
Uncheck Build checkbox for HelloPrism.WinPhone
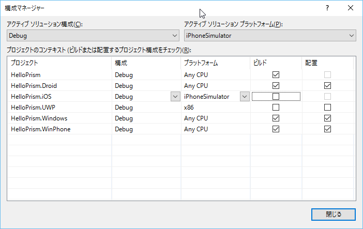(276, 129)
